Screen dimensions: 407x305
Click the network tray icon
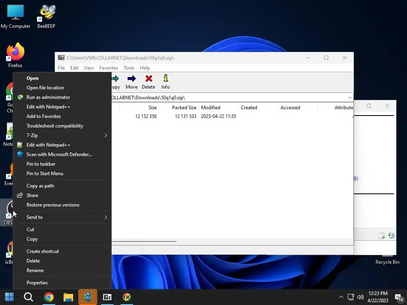pyautogui.click(x=351, y=297)
